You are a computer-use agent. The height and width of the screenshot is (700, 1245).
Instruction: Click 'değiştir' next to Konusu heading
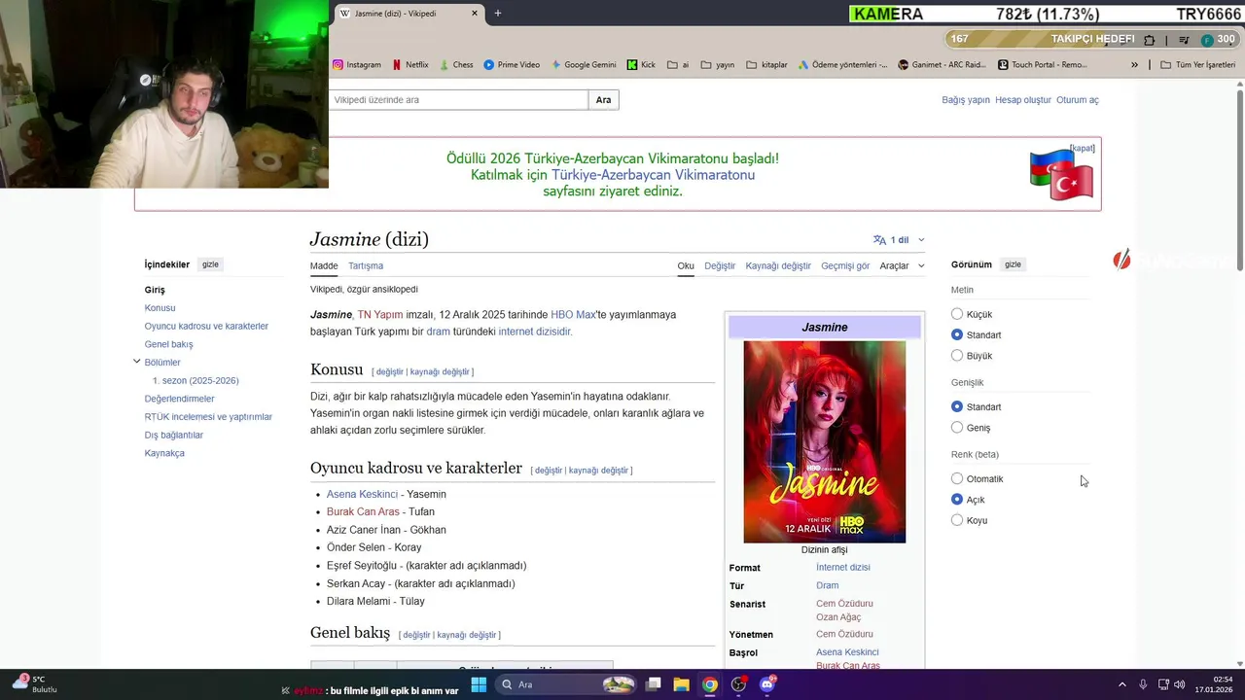pos(389,372)
